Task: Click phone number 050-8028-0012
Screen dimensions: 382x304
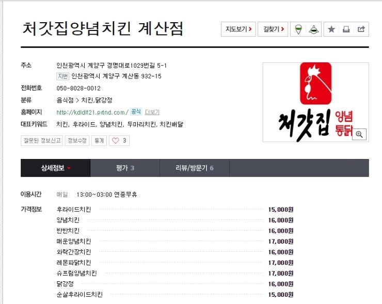Action: [x=78, y=88]
